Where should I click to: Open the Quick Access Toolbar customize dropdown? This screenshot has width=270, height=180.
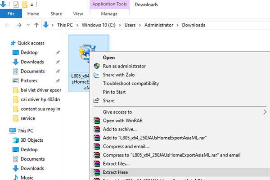32,4
